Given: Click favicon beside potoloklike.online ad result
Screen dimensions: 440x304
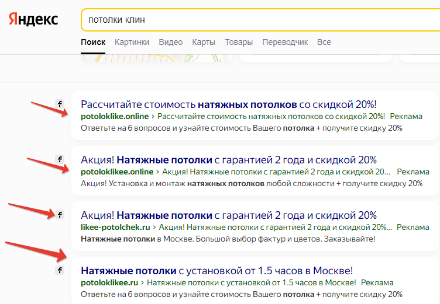Looking at the screenshot, I should click(x=60, y=104).
